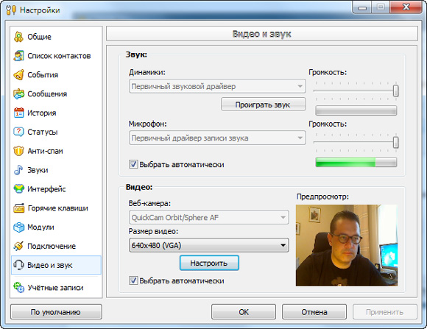Viewport: 427px width, 329px height.
Task: Select the Звуки music note icon
Action: (18, 170)
